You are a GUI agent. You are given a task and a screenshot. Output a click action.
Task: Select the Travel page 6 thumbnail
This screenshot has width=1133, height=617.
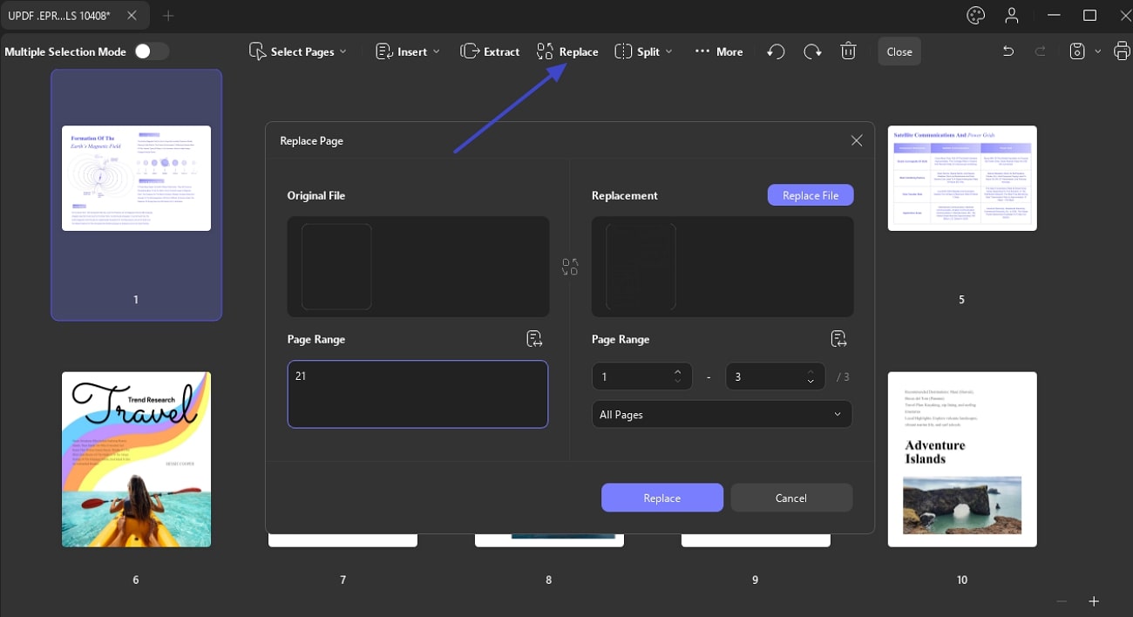click(136, 459)
